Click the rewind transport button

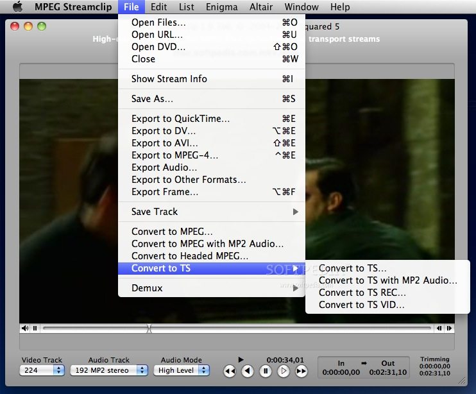pos(230,372)
